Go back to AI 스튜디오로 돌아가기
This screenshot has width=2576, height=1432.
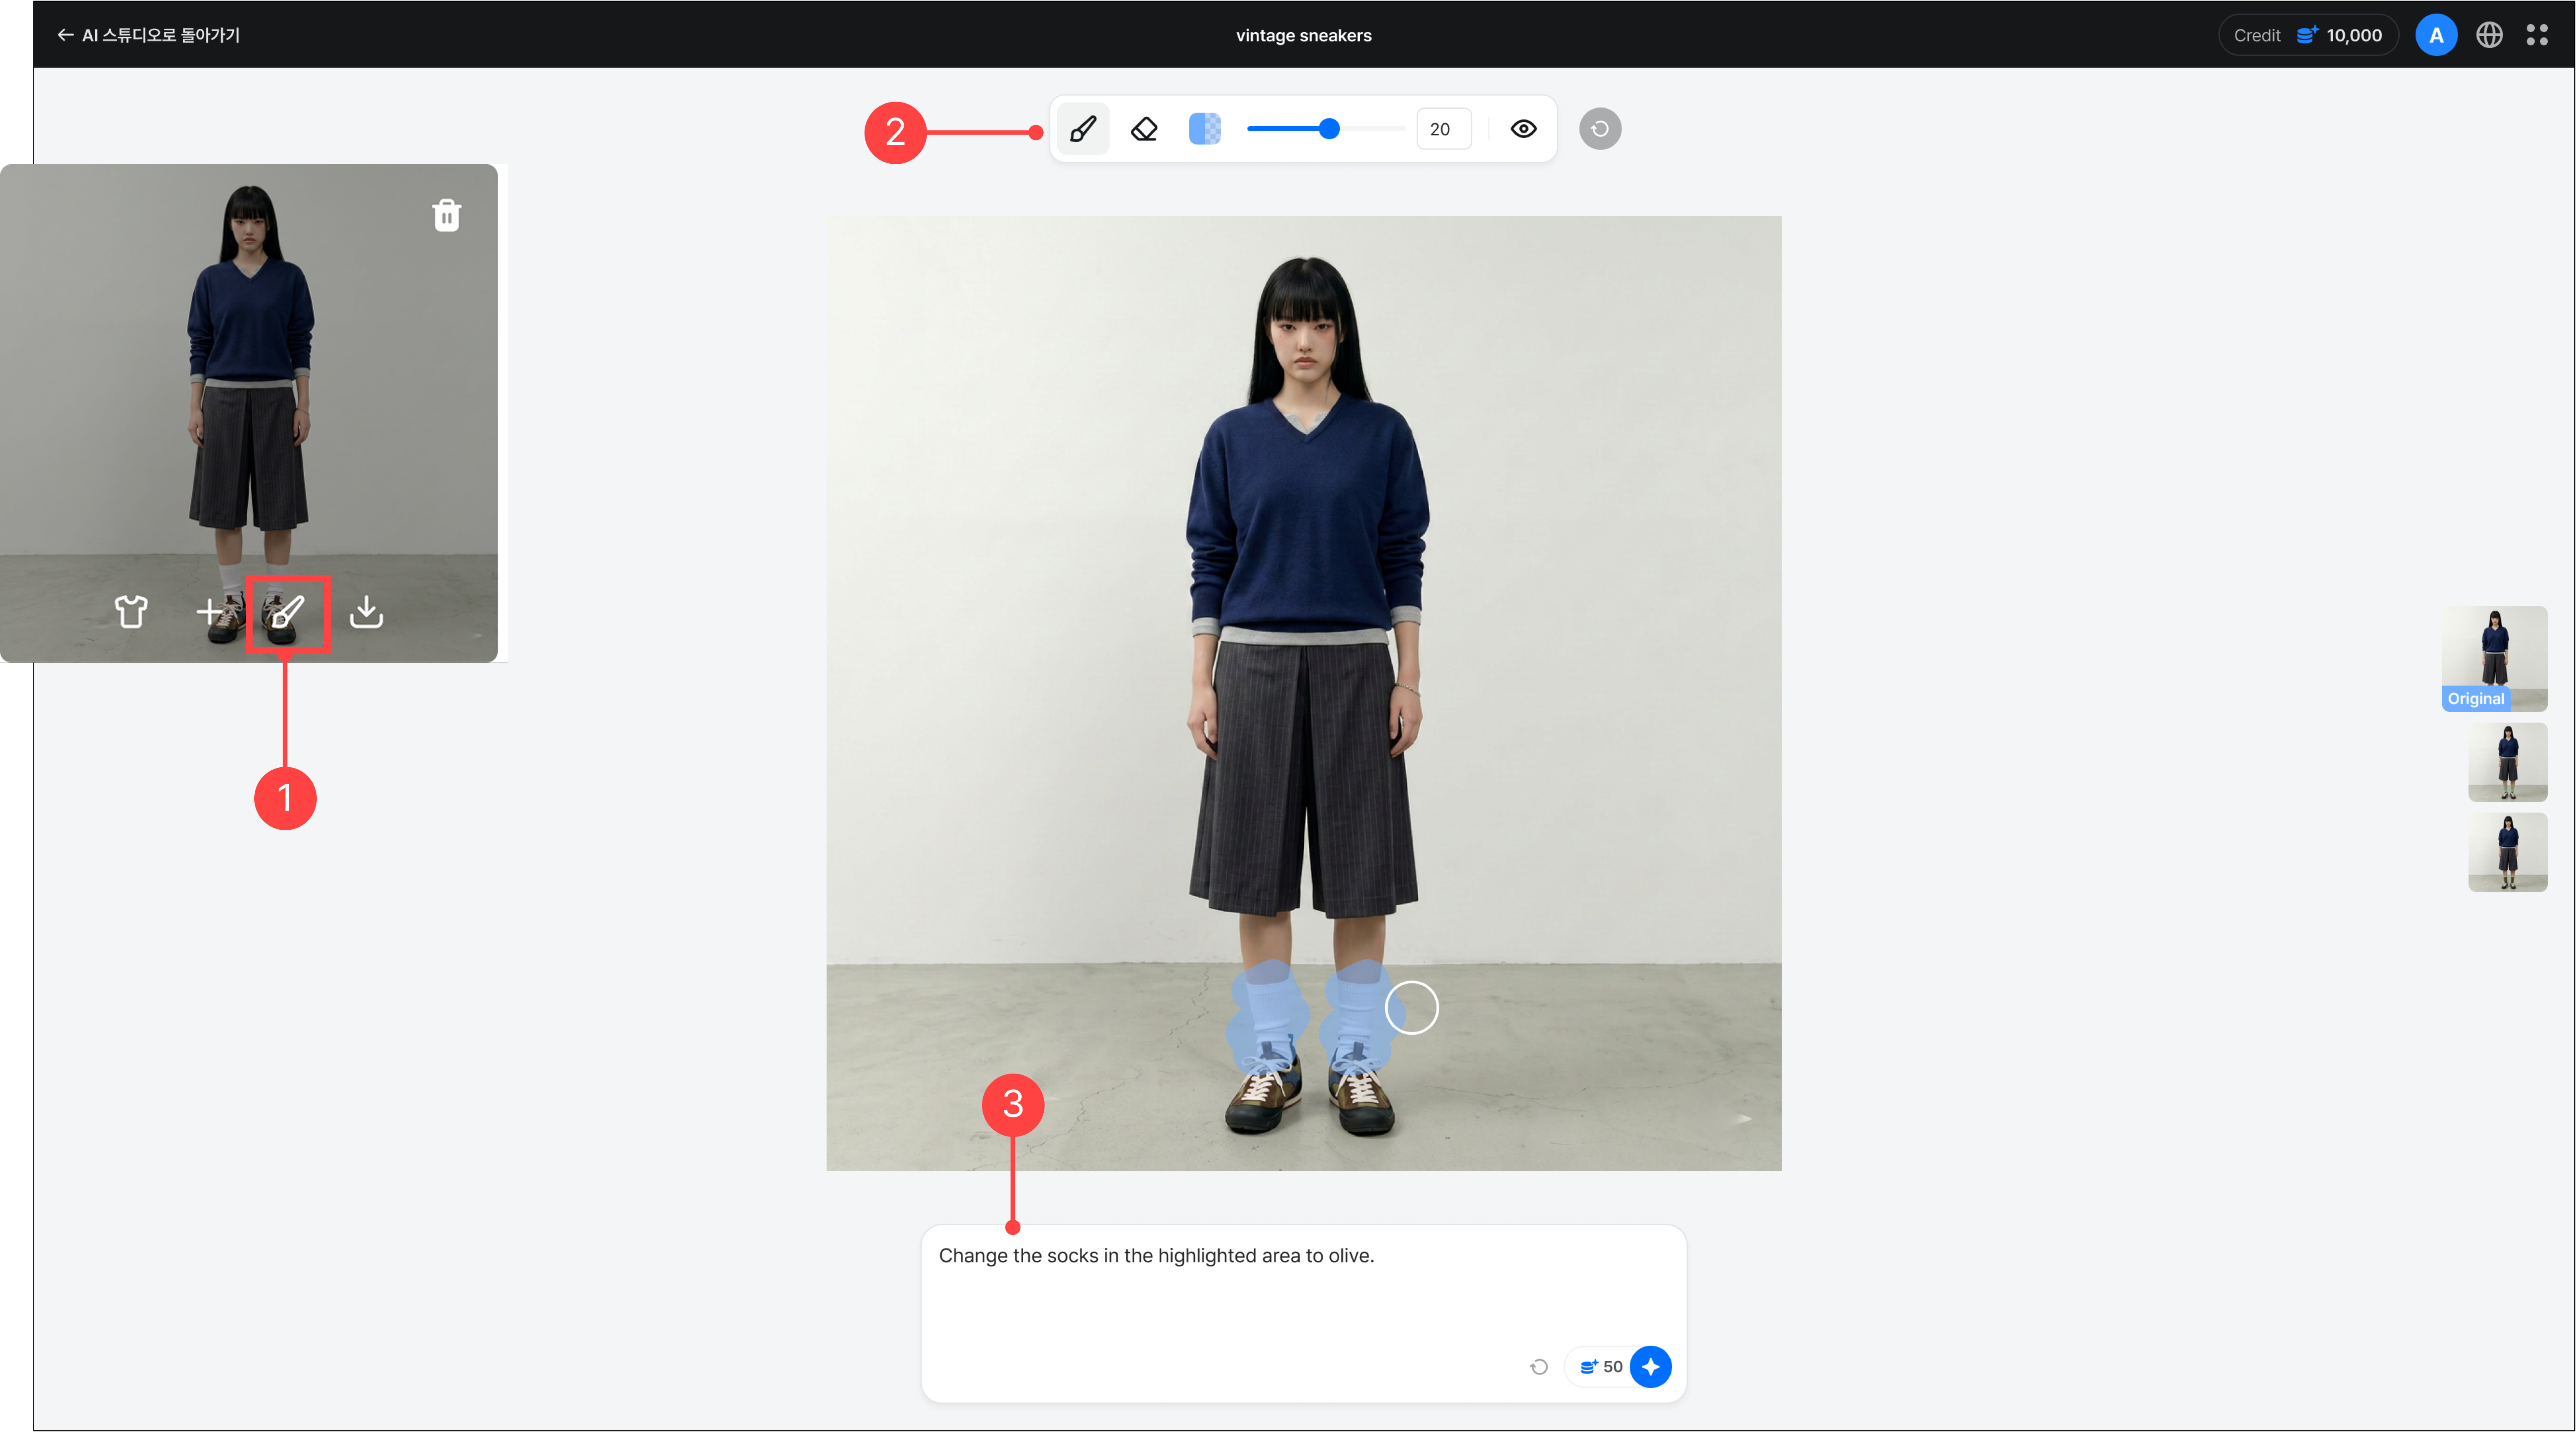[149, 35]
